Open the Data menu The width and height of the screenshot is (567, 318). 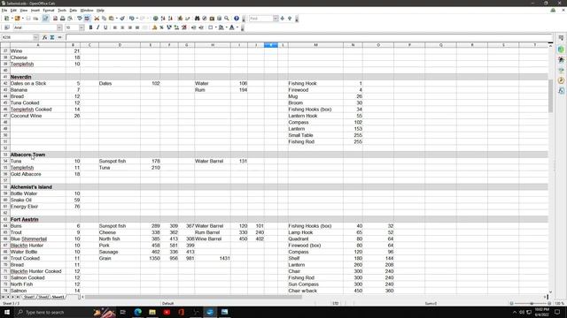73,11
